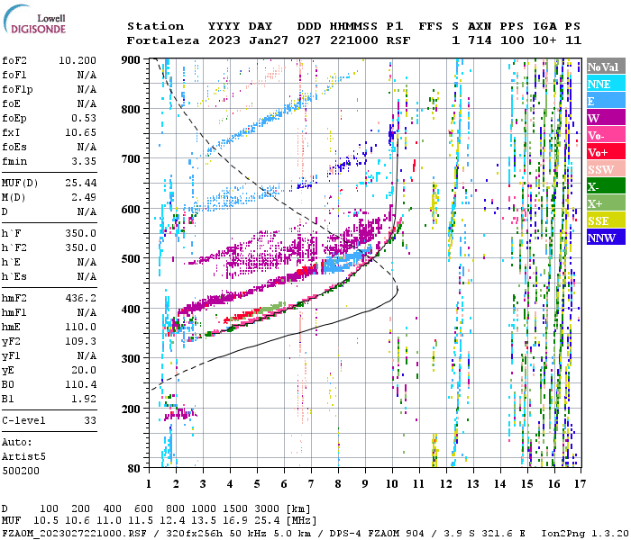Image resolution: width=631 pixels, height=540 pixels.
Task: Select the X- dark green legend swatch
Action: coord(606,186)
